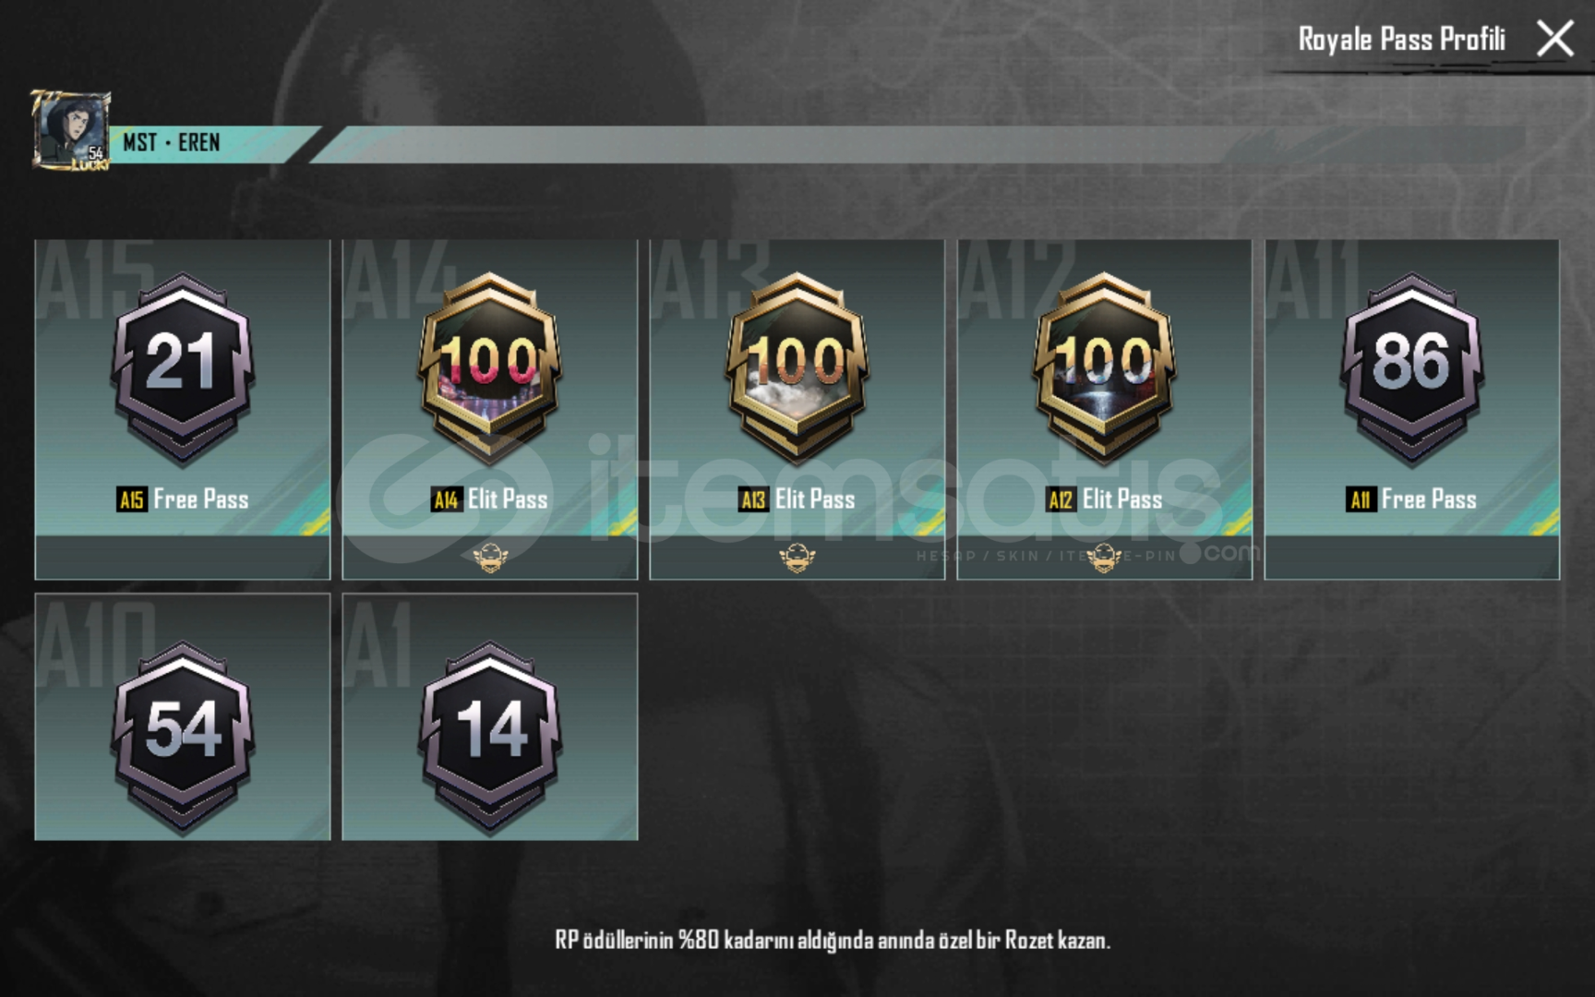Click the RP ödüllerinin %80 hint text

click(833, 940)
